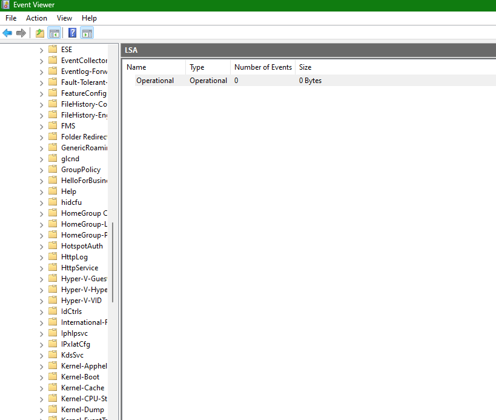This screenshot has width=496, height=420.
Task: Open the Help menu
Action: tap(89, 18)
